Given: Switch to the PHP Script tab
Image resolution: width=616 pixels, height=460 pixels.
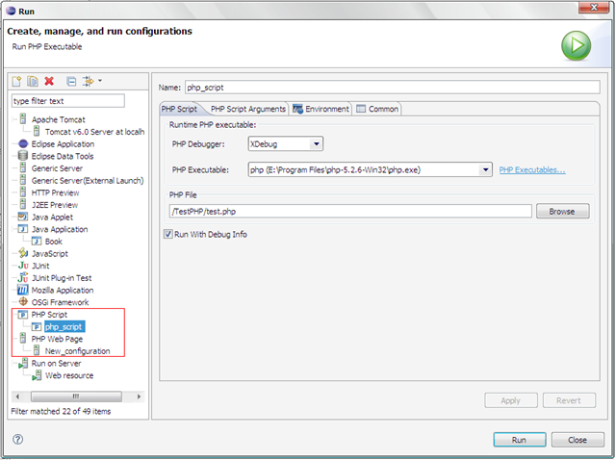Looking at the screenshot, I should tap(179, 109).
